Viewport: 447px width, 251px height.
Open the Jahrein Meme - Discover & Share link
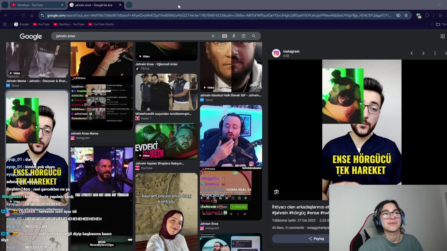click(37, 81)
